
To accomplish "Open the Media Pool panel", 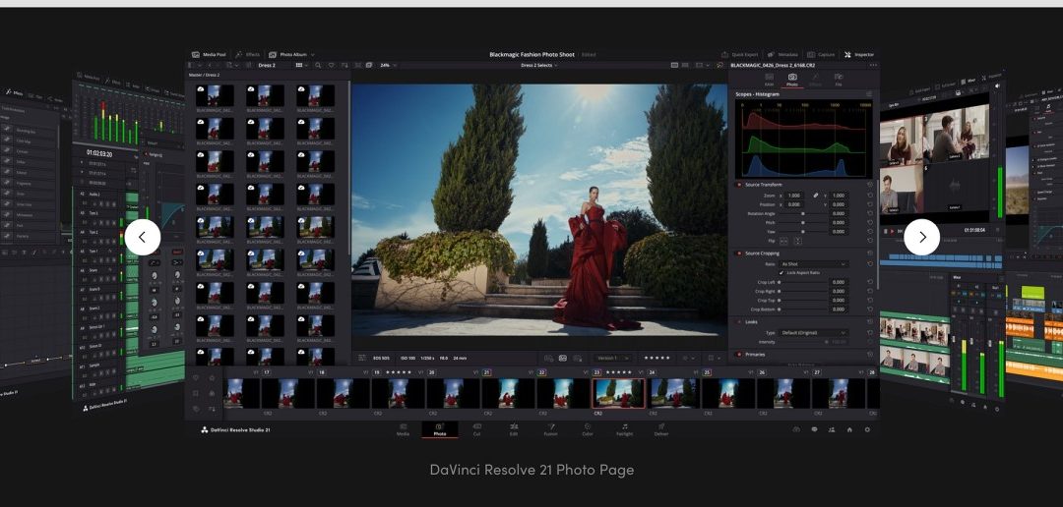I will coord(209,54).
